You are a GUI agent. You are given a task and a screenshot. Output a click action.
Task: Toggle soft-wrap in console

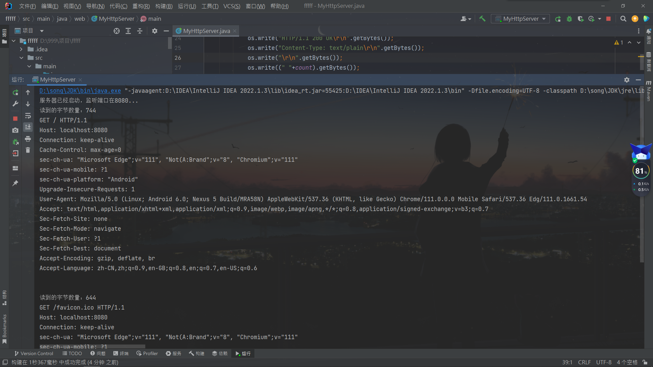(28, 116)
